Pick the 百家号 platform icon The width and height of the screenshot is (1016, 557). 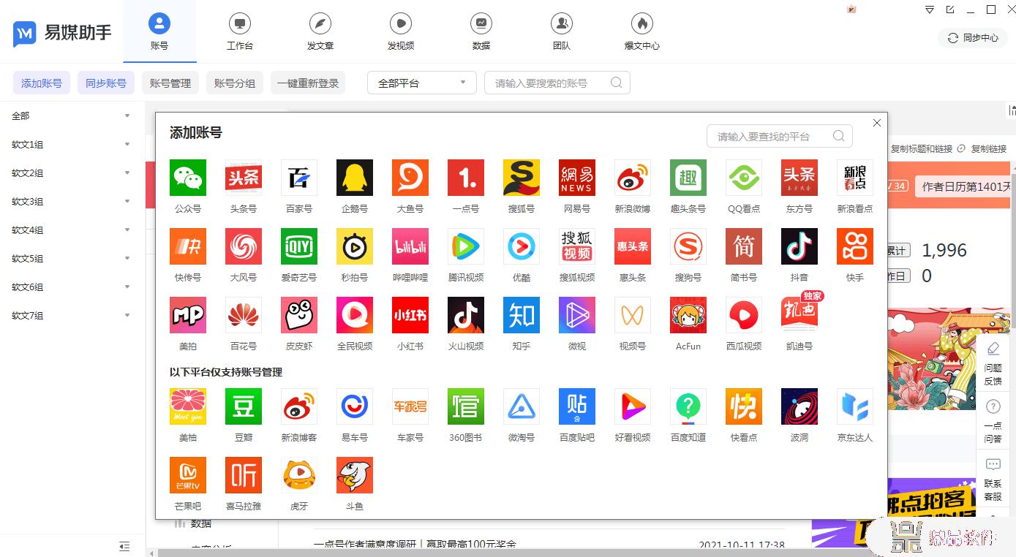click(299, 178)
